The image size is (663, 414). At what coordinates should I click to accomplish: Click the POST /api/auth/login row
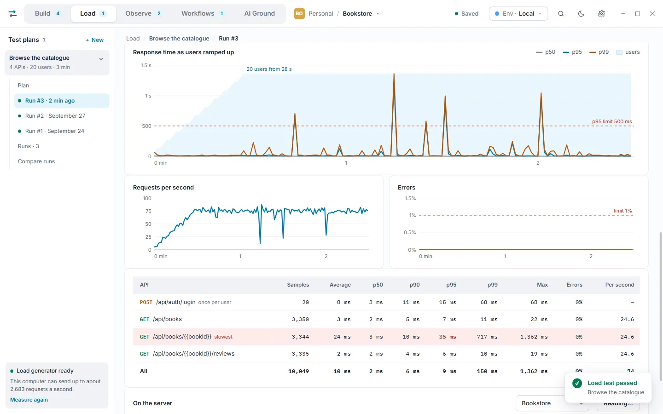pyautogui.click(x=386, y=302)
